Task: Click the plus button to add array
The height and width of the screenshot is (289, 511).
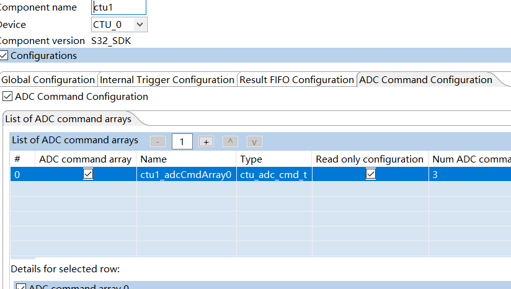Action: 206,141
